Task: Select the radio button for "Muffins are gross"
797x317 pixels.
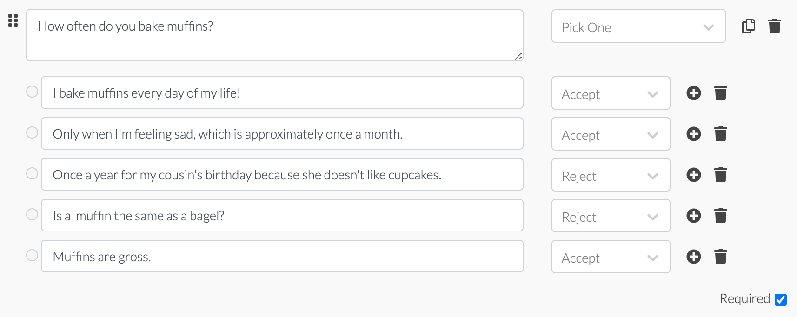Action: (x=32, y=254)
